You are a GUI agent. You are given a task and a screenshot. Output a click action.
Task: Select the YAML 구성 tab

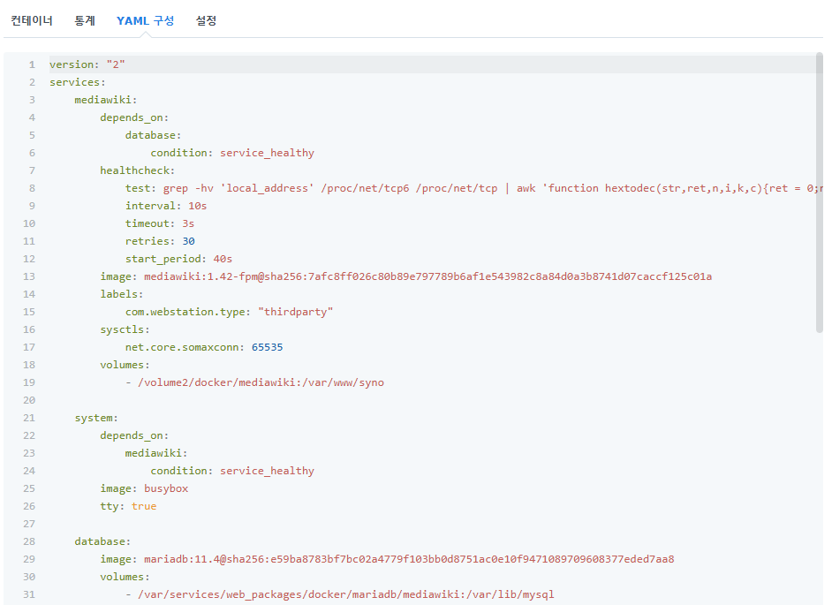point(146,20)
